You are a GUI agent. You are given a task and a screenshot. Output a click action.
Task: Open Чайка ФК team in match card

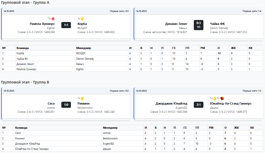pos(217,24)
